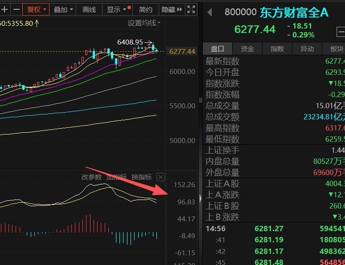Open the 复权 dropdown
The width and height of the screenshot is (345, 265).
(x=36, y=9)
